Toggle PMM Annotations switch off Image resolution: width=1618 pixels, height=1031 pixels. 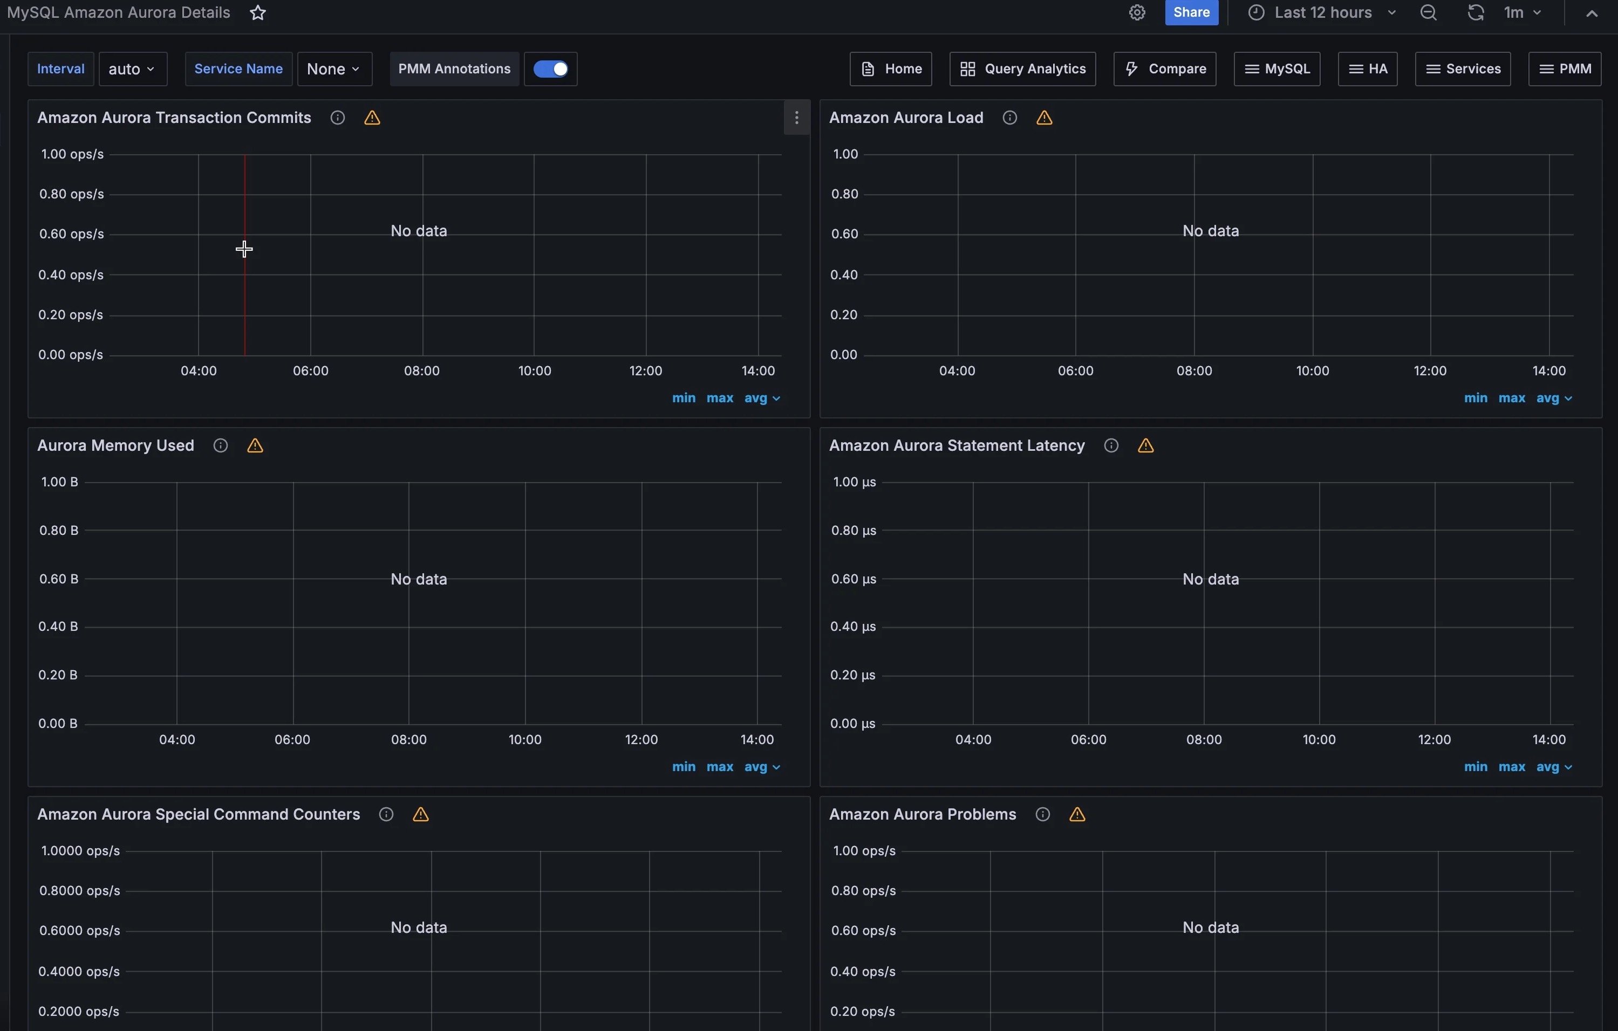pyautogui.click(x=550, y=69)
